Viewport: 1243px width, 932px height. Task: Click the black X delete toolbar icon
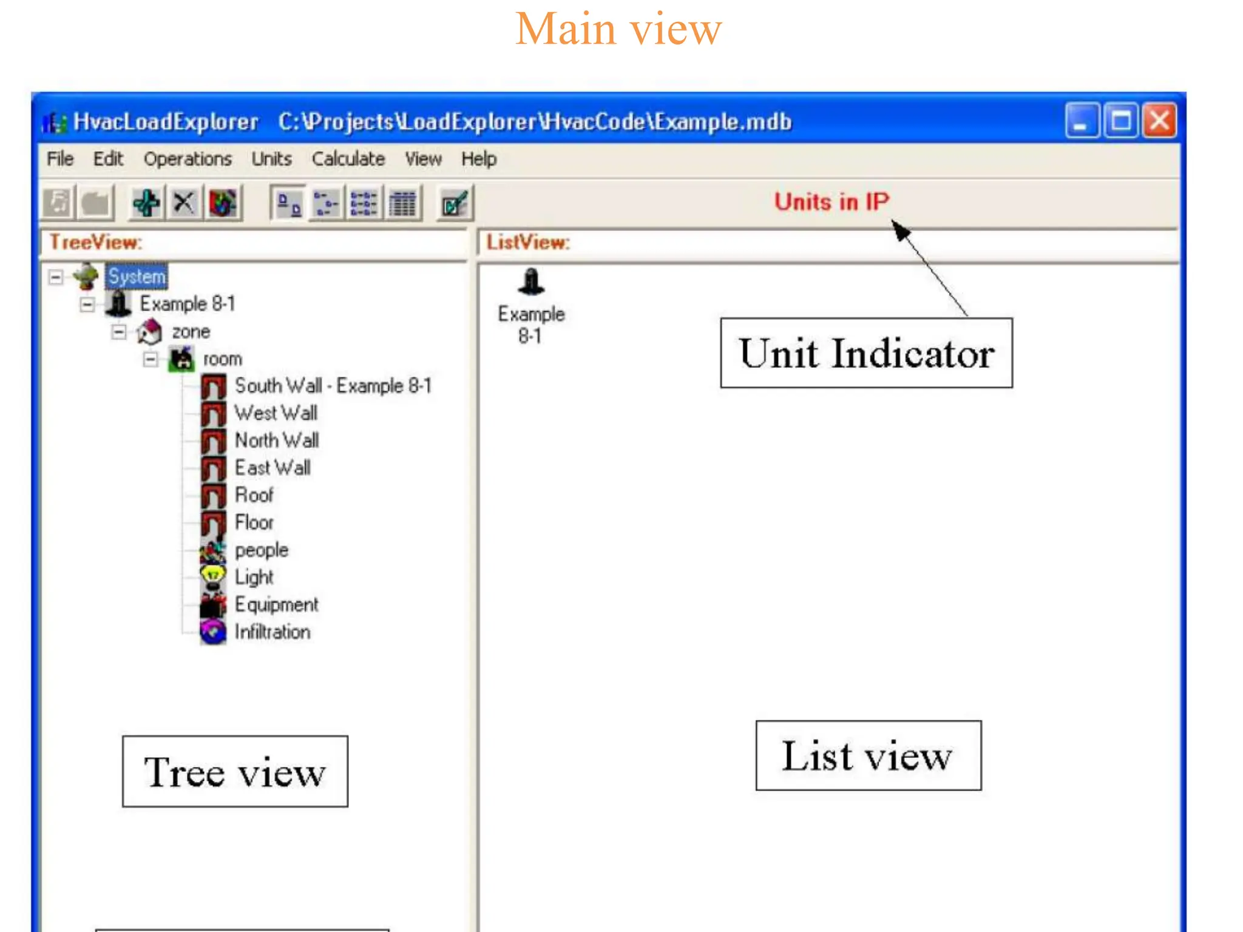click(184, 203)
